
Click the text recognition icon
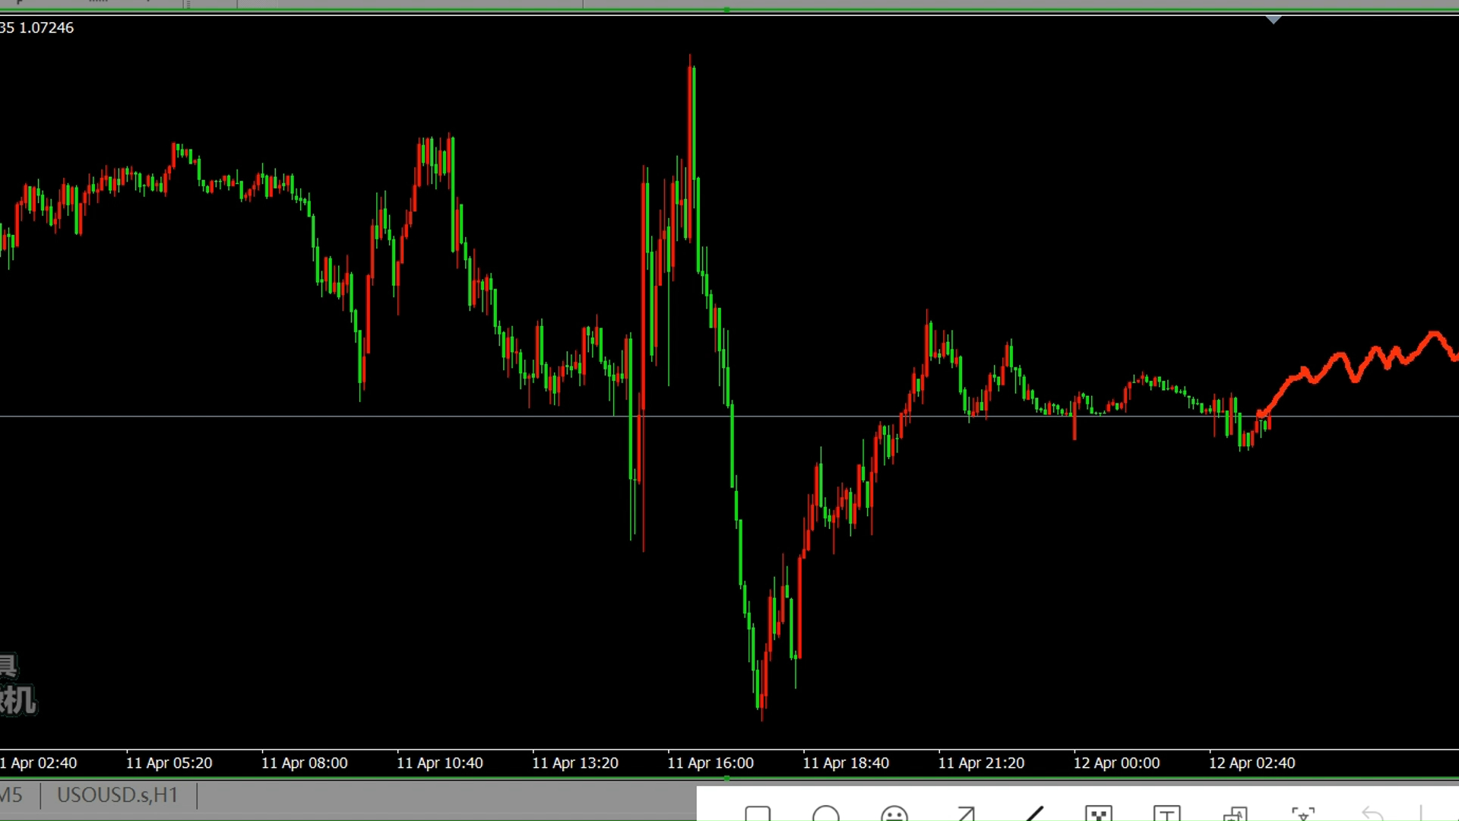click(x=1303, y=813)
